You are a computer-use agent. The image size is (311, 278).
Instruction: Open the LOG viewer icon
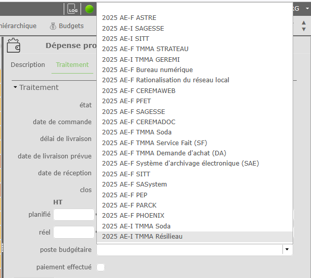click(x=72, y=9)
